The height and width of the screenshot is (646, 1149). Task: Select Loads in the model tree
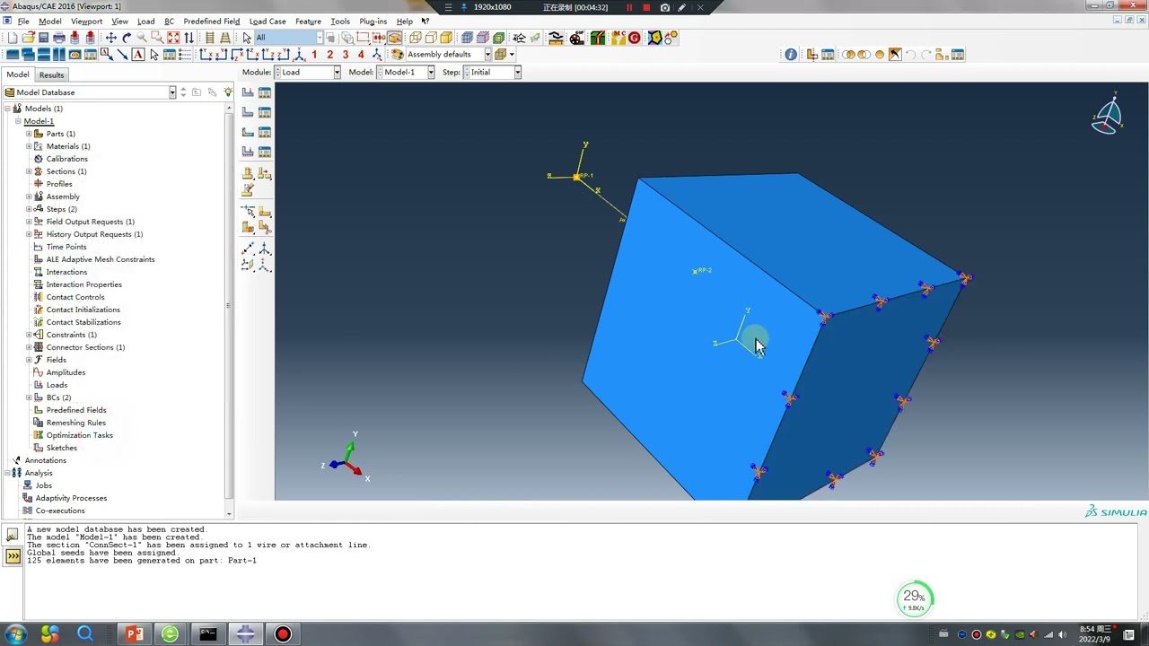coord(57,385)
